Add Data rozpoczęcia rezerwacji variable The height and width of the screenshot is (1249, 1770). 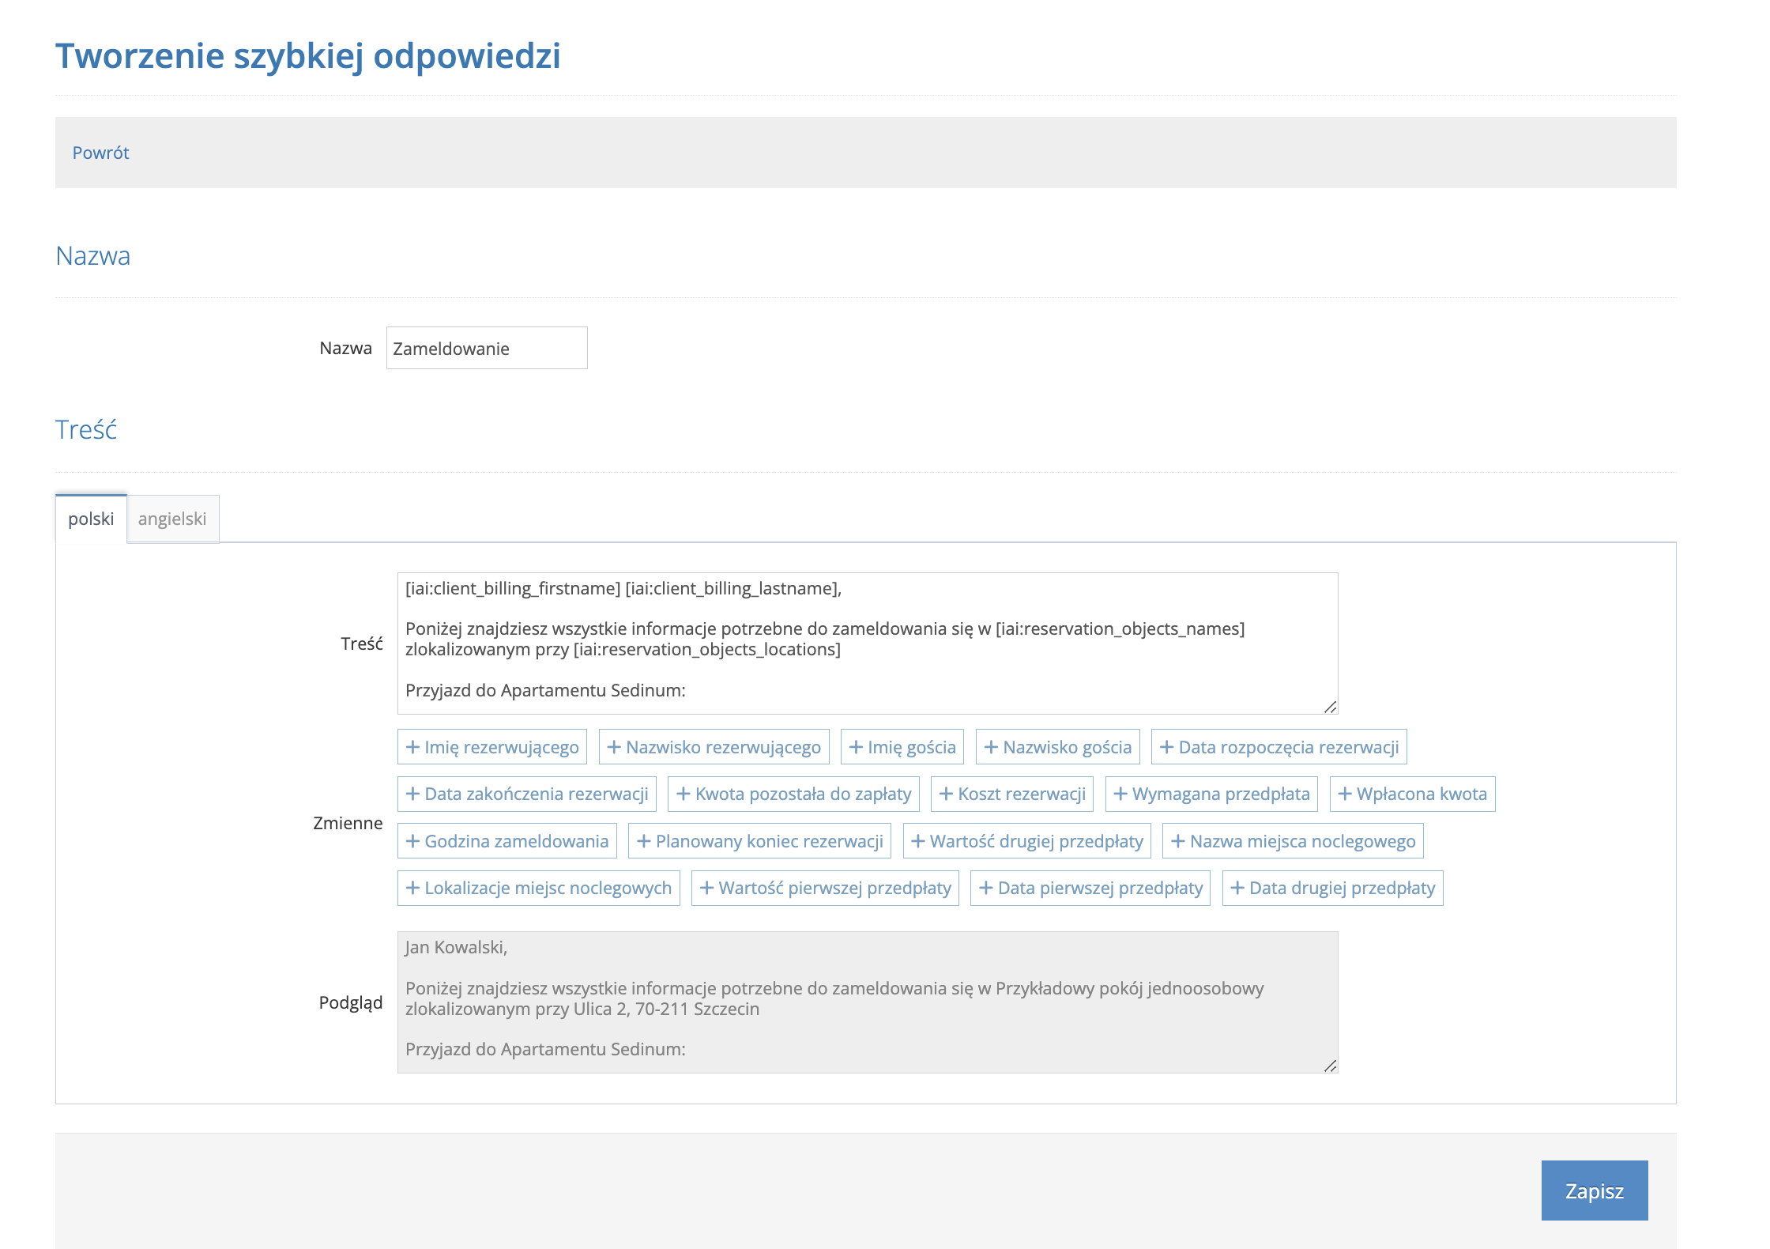point(1279,747)
